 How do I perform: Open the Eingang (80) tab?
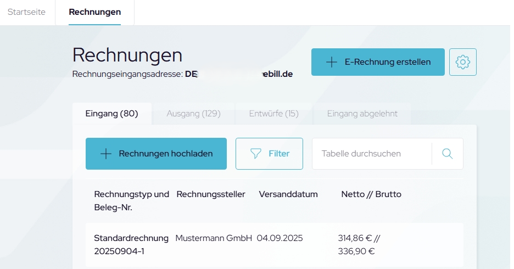tap(111, 114)
